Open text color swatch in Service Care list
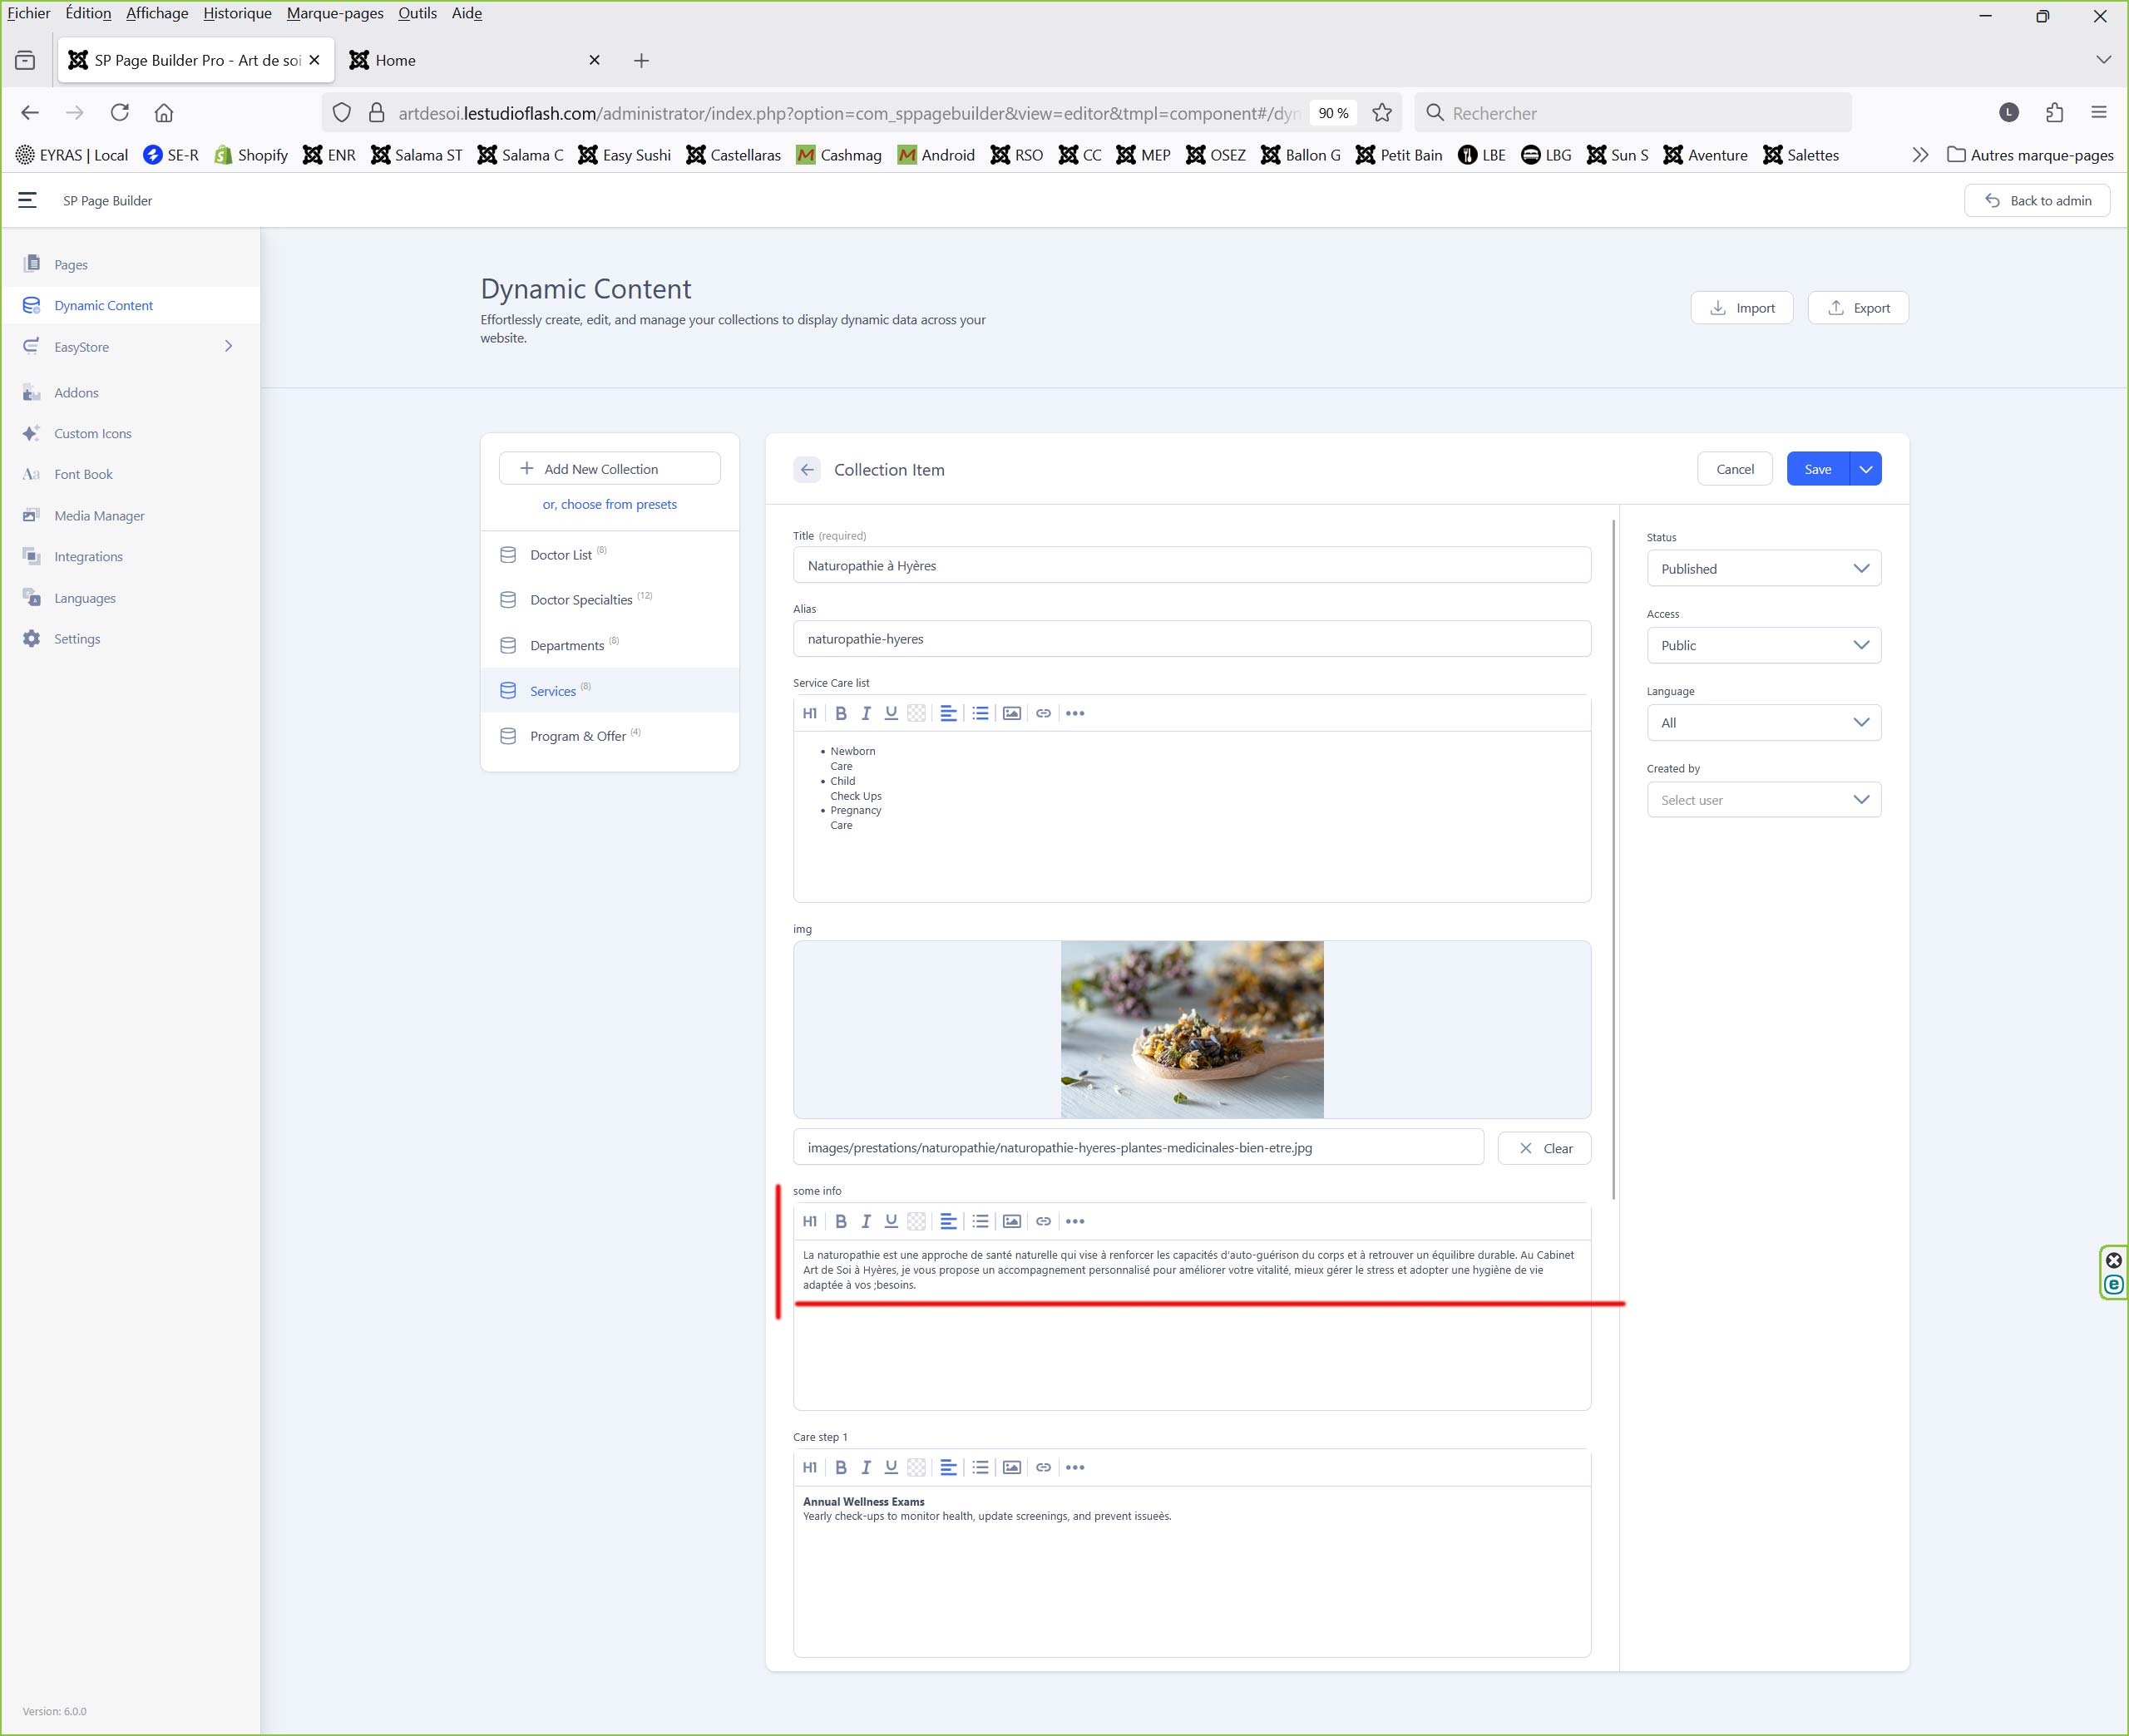Screen dimensions: 2129x1736 point(916,713)
